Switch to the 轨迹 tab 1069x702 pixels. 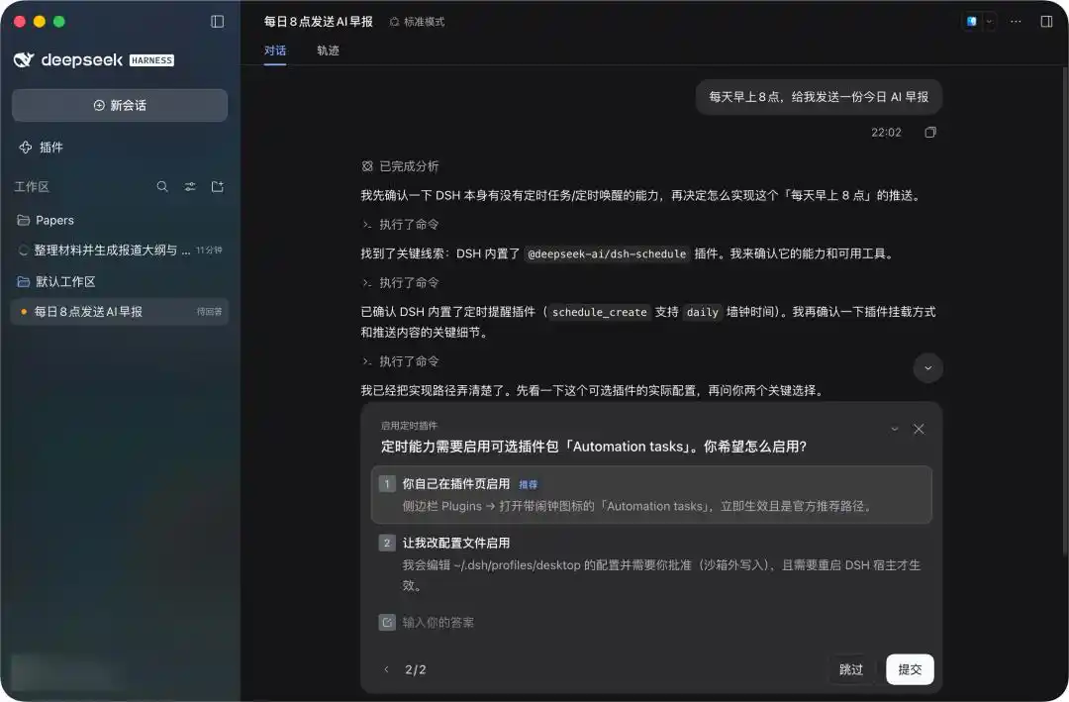click(x=328, y=50)
